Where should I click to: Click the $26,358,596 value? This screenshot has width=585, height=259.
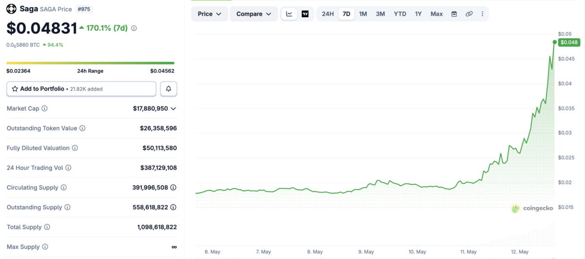click(x=158, y=128)
